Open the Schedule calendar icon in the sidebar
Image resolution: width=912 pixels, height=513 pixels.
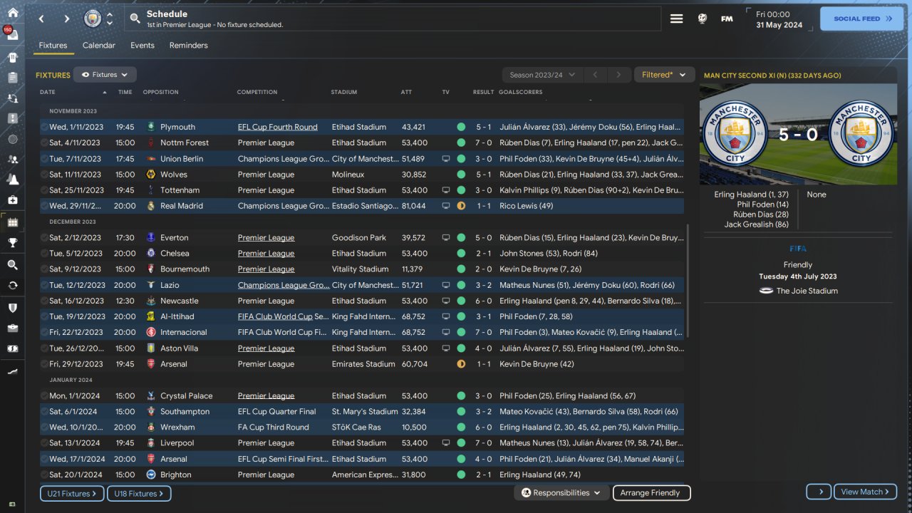[x=12, y=222]
